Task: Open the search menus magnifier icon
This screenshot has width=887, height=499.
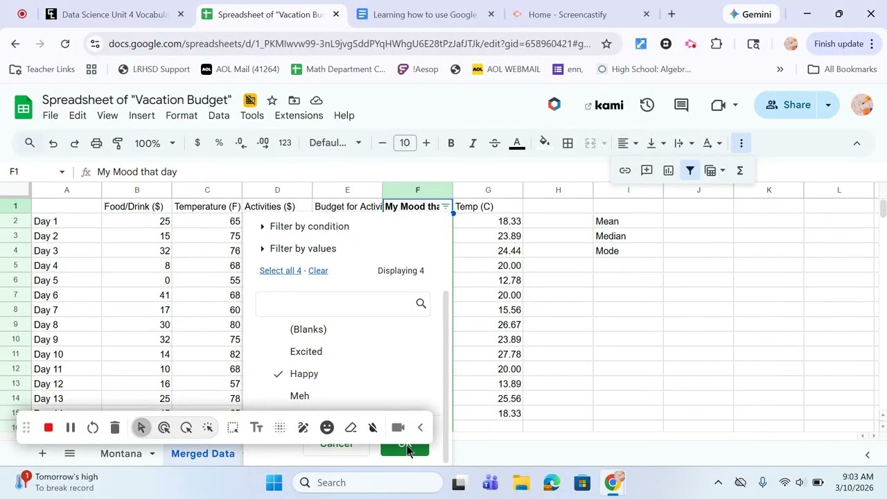Action: point(30,143)
